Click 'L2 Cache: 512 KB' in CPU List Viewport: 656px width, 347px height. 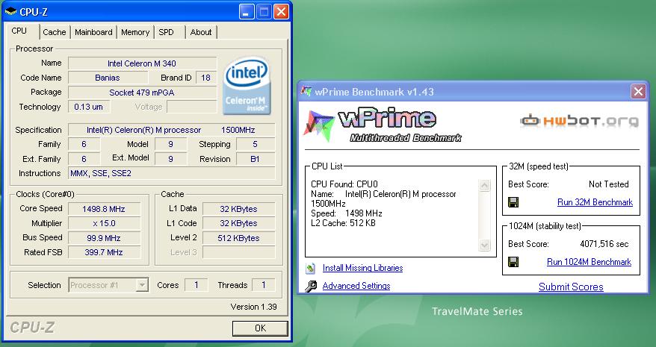click(343, 223)
